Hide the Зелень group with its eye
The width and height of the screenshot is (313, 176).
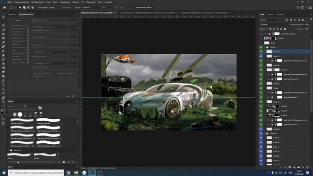(x=261, y=47)
